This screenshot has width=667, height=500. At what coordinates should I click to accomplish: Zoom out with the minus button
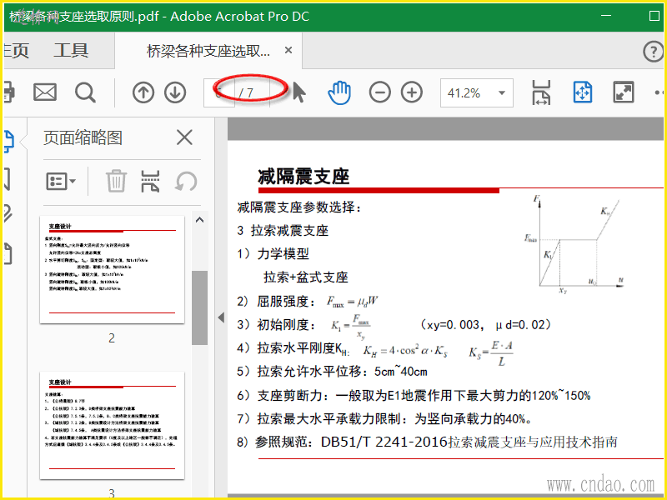pos(379,92)
